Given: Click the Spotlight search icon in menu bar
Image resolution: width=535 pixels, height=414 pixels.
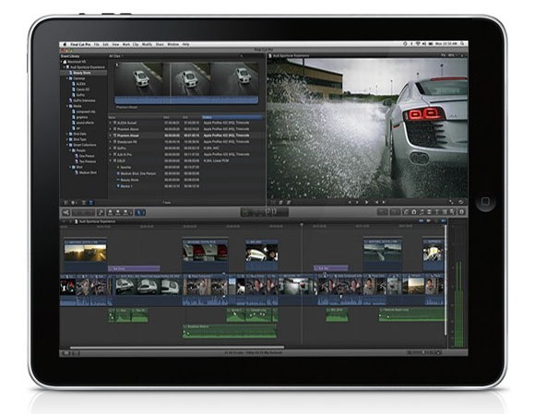Looking at the screenshot, I should click(x=462, y=43).
